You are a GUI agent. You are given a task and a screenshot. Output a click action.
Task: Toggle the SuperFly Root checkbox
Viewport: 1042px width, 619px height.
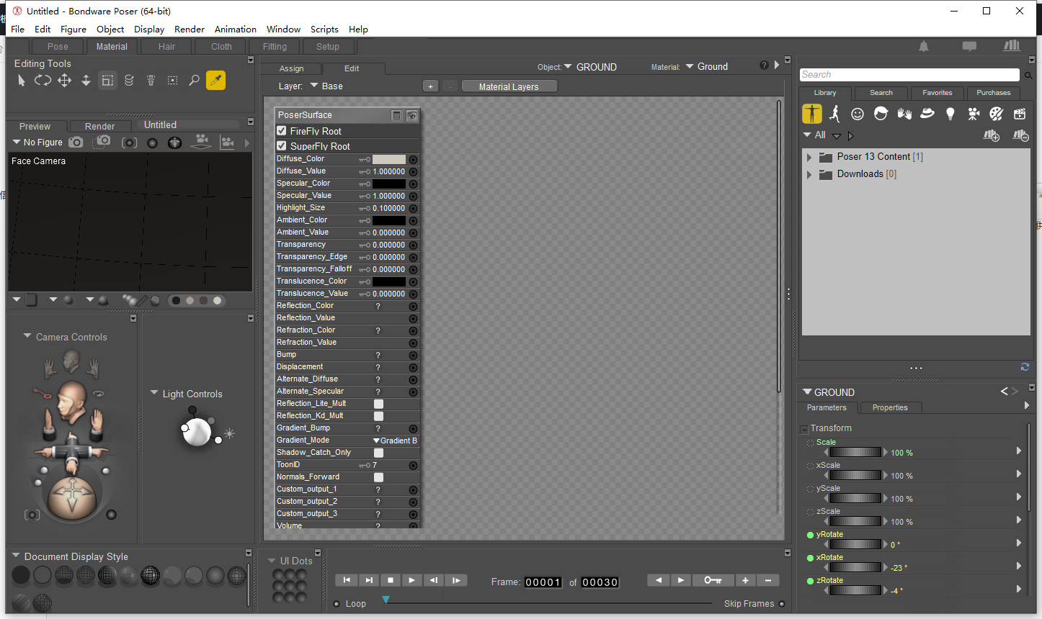pos(282,146)
